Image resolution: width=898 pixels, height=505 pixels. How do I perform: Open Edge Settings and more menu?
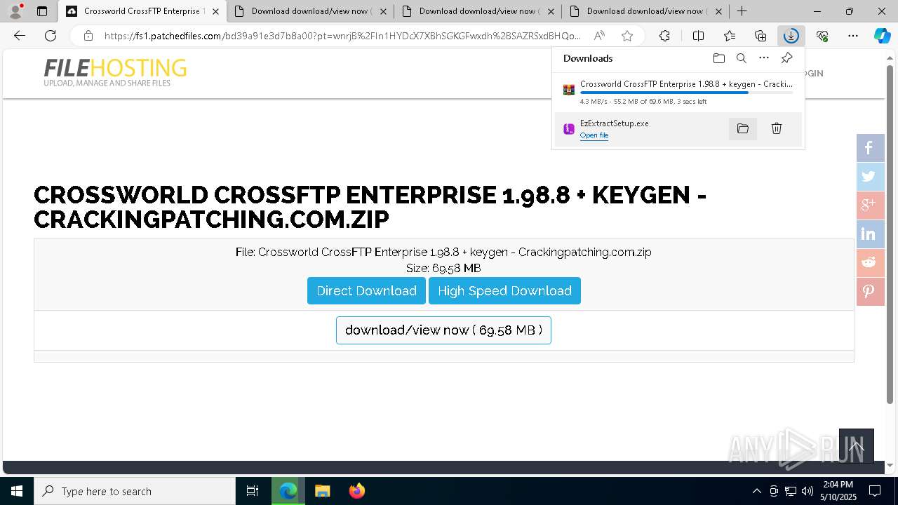pyautogui.click(x=853, y=36)
